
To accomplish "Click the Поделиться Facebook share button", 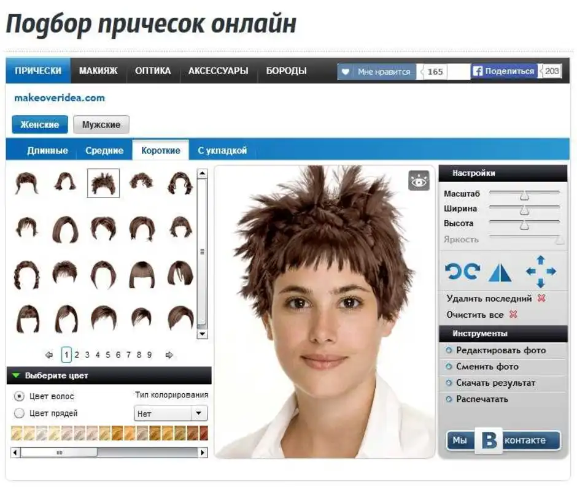I will tap(504, 71).
